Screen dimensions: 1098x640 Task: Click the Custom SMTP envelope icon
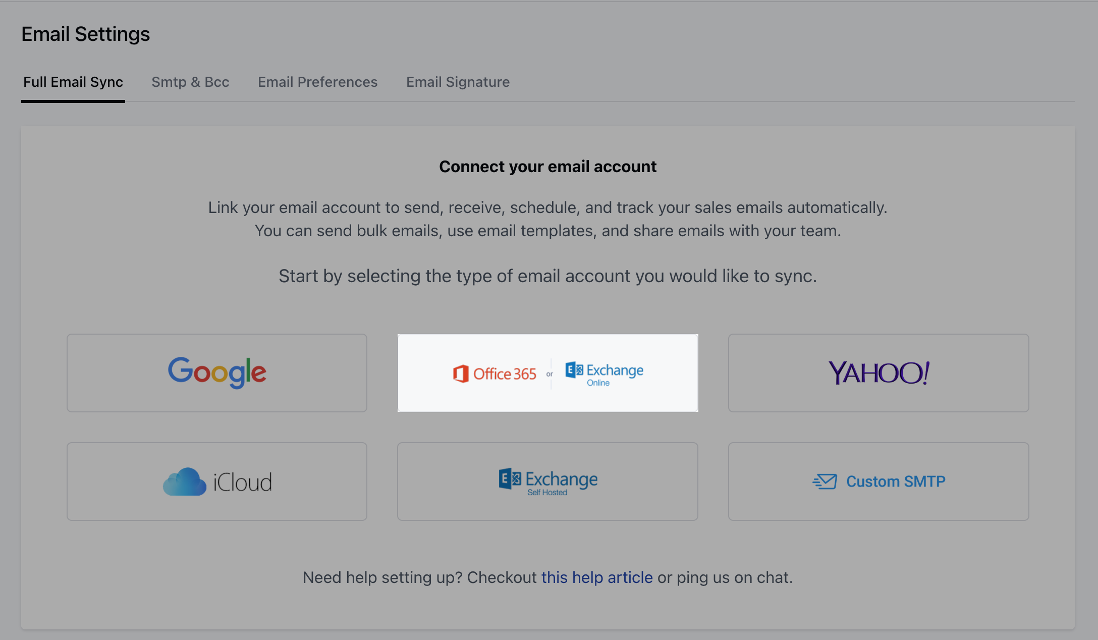[x=825, y=482]
